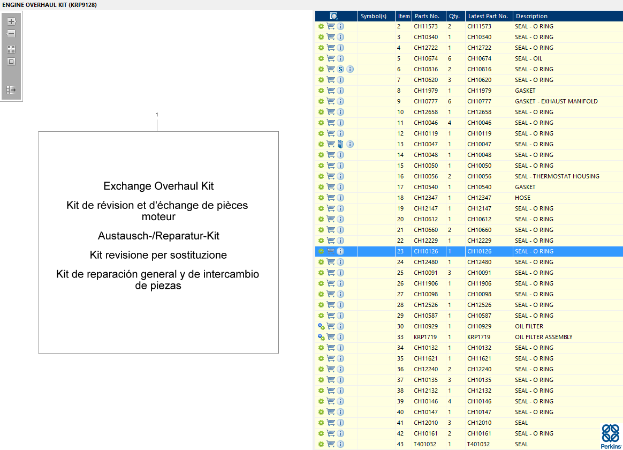Fit diagram using the four-squares icon
Image resolution: width=623 pixels, height=450 pixels.
pos(11,49)
